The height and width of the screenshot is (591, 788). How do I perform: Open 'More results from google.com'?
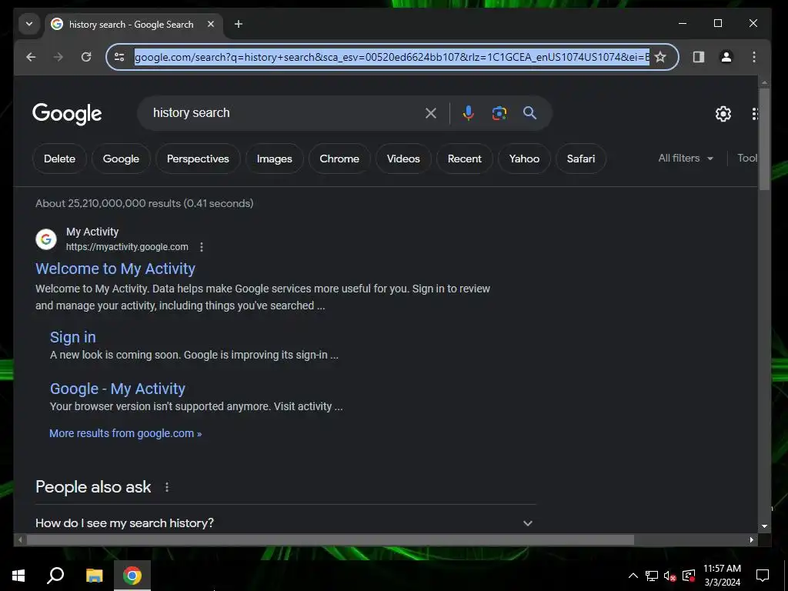click(x=125, y=434)
